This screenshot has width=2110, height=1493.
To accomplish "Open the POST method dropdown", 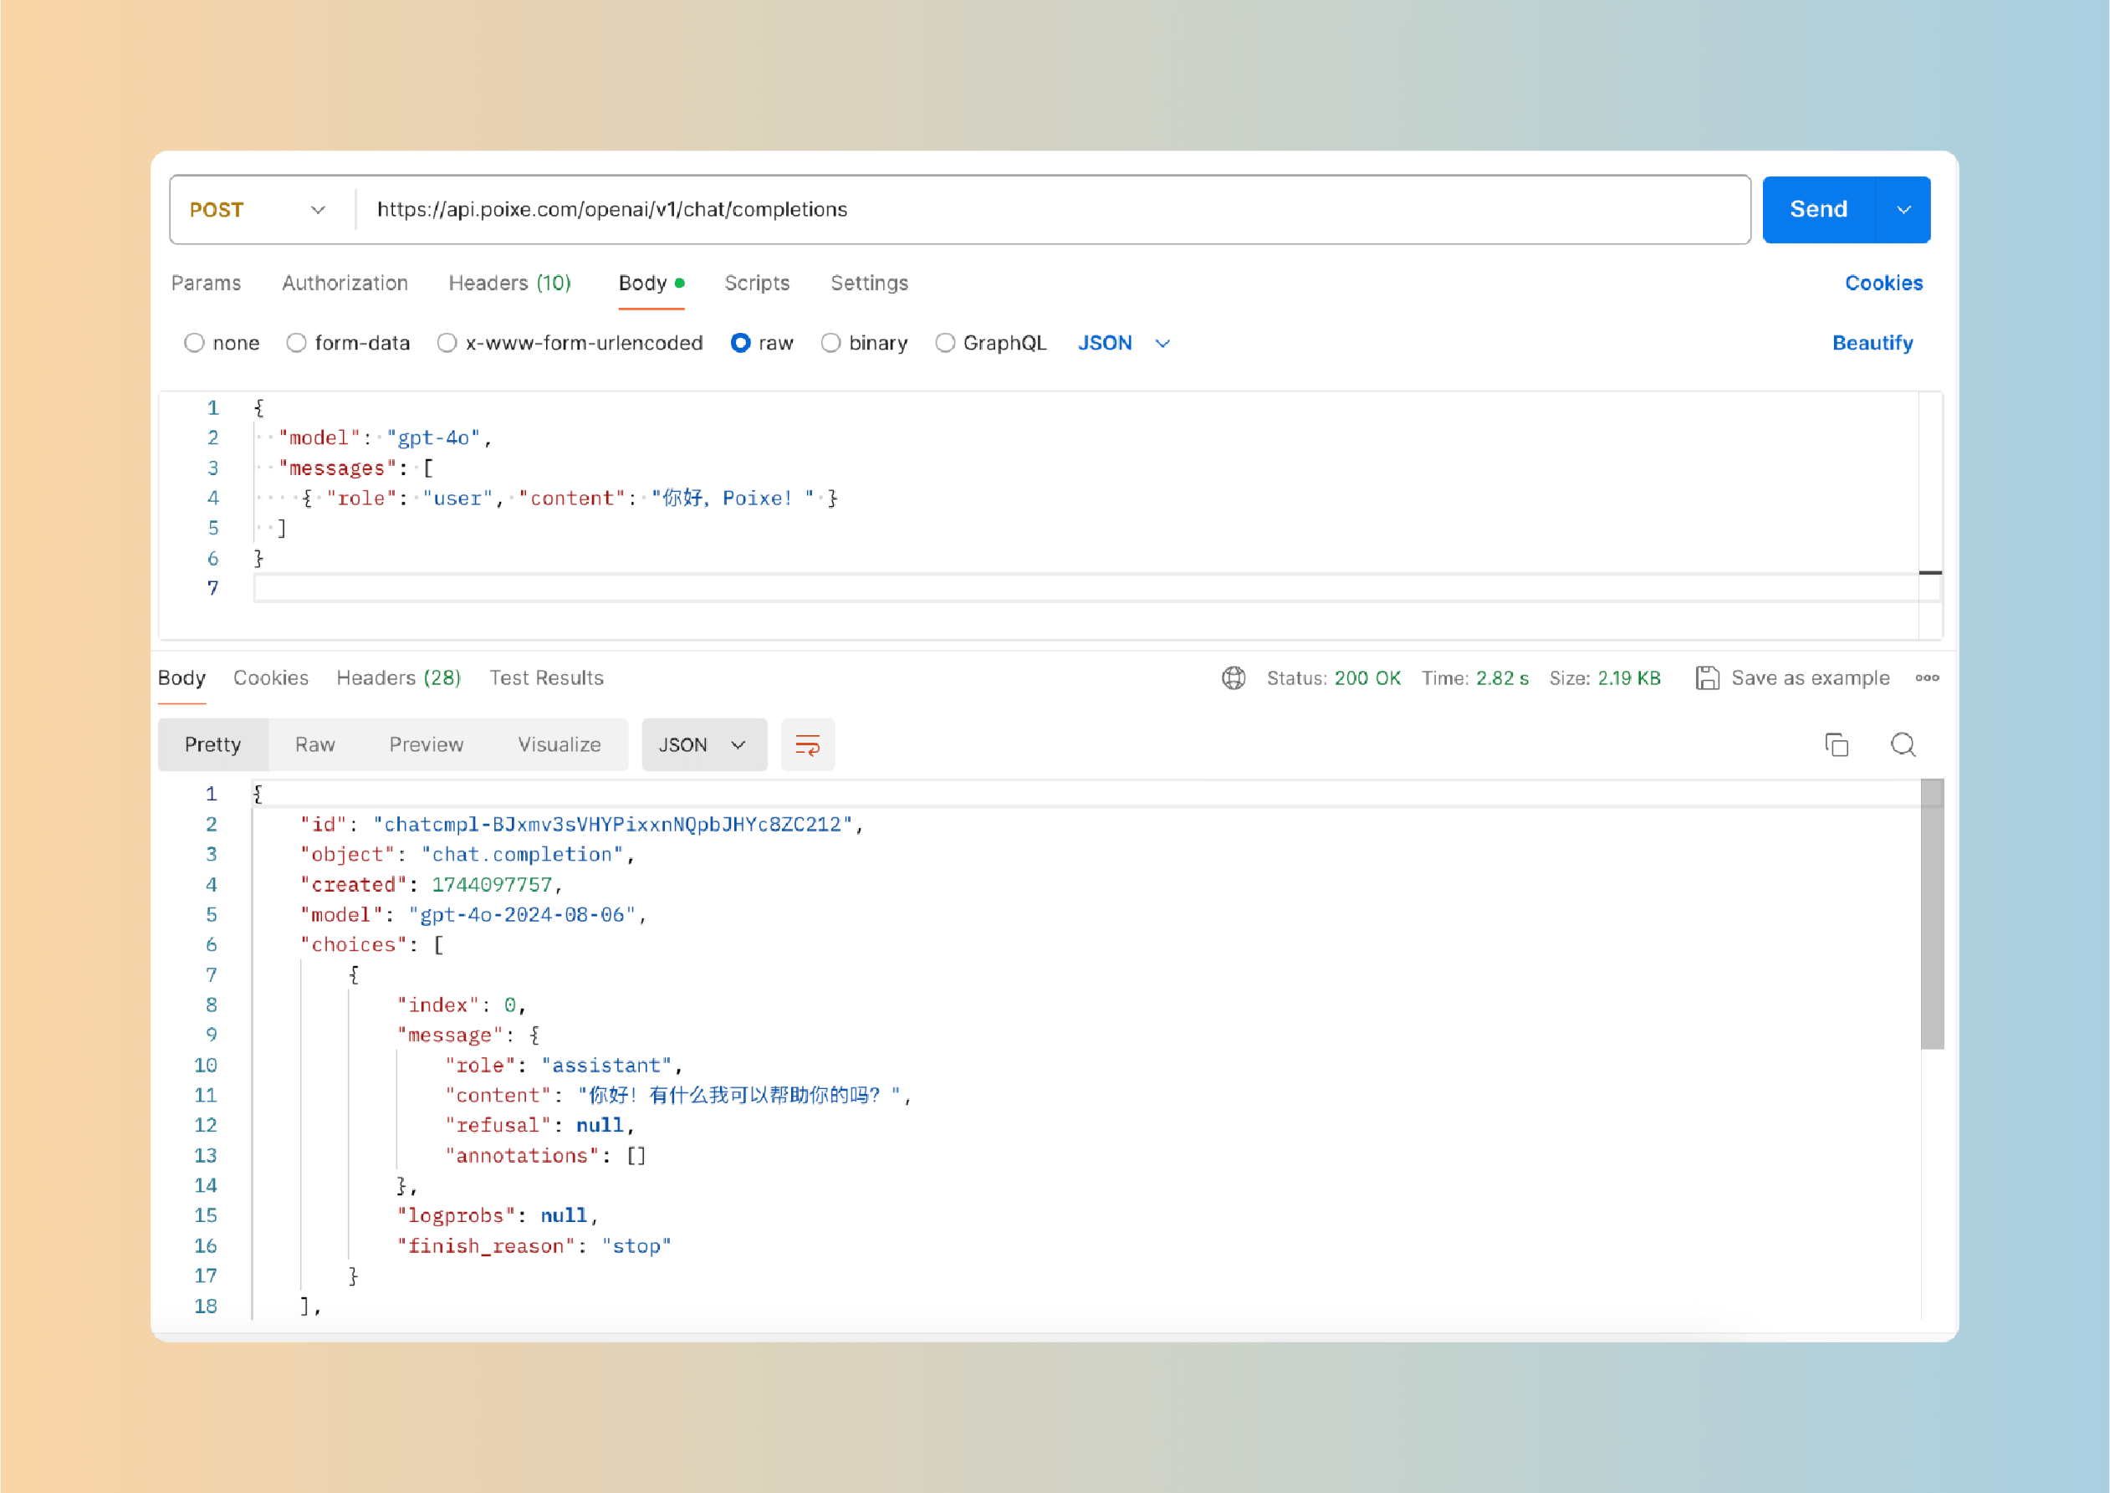I will pos(259,211).
